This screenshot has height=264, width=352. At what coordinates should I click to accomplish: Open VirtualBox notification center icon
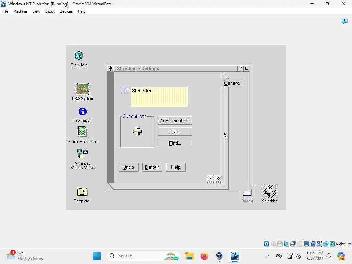coord(344,21)
